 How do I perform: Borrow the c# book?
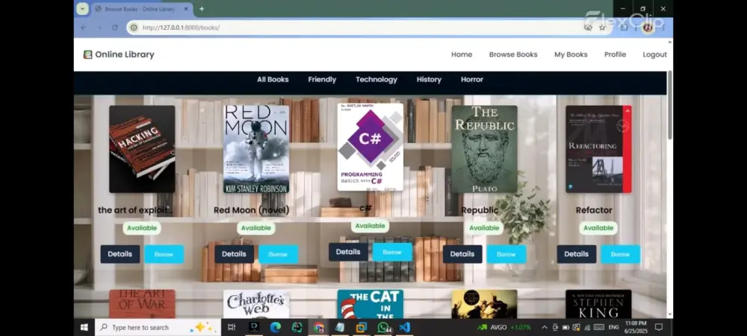pos(392,253)
